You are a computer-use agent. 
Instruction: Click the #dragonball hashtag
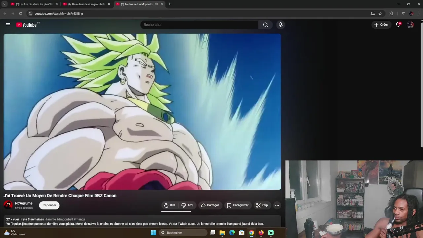65,219
